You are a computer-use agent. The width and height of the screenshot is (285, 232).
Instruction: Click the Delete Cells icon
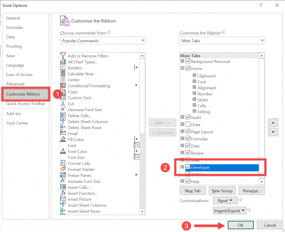pyautogui.click(x=63, y=115)
